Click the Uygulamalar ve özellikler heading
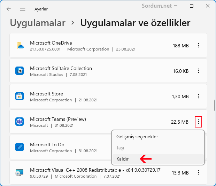Image resolution: width=216 pixels, height=186 pixels. coord(135,23)
